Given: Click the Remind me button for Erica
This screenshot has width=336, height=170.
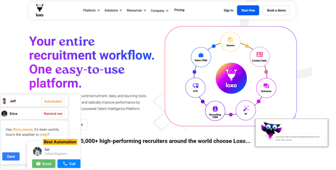Looking at the screenshot, I should pyautogui.click(x=53, y=114).
